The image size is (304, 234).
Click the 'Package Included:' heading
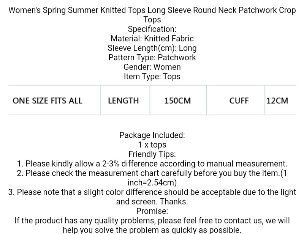tap(152, 135)
